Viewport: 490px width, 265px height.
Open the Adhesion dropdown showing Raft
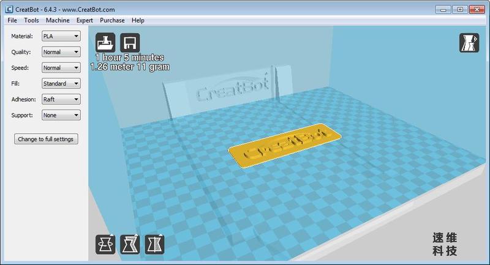61,99
